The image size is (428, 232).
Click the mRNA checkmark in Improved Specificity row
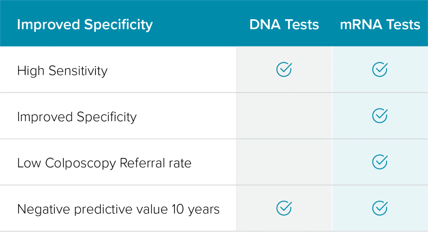pos(379,116)
